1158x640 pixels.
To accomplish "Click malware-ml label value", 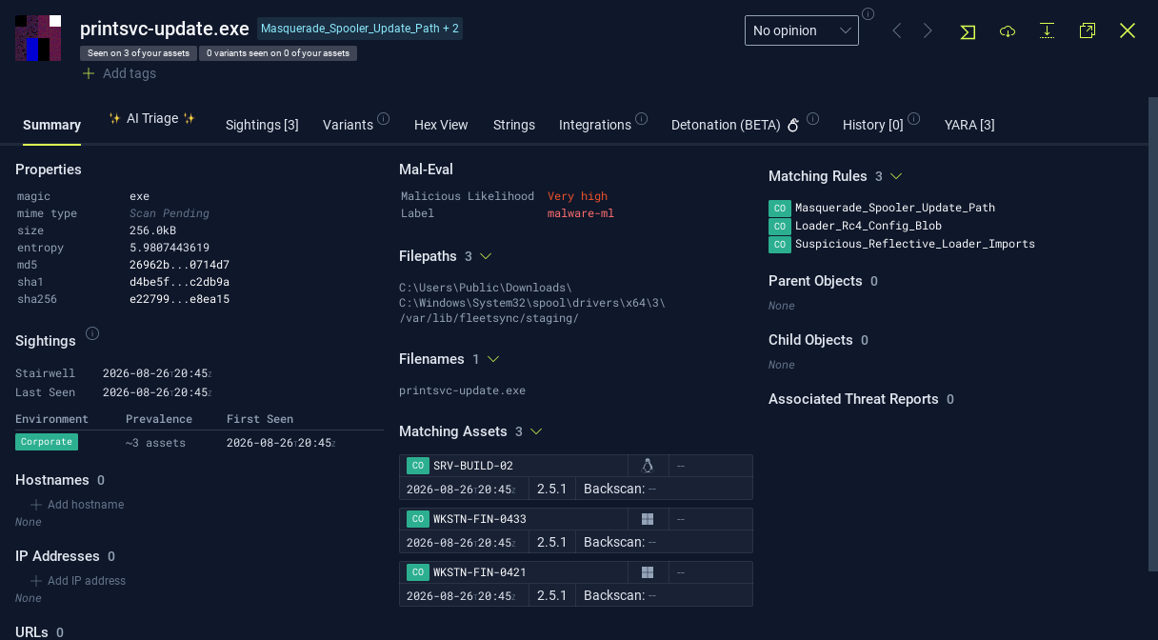I will 581,213.
